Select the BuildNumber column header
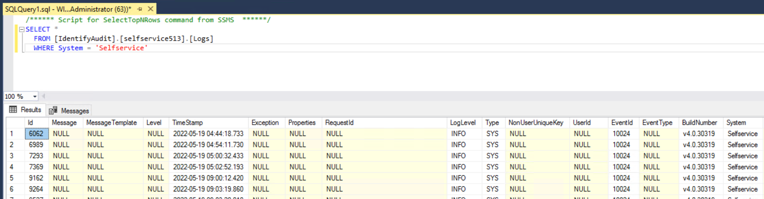 click(x=699, y=122)
